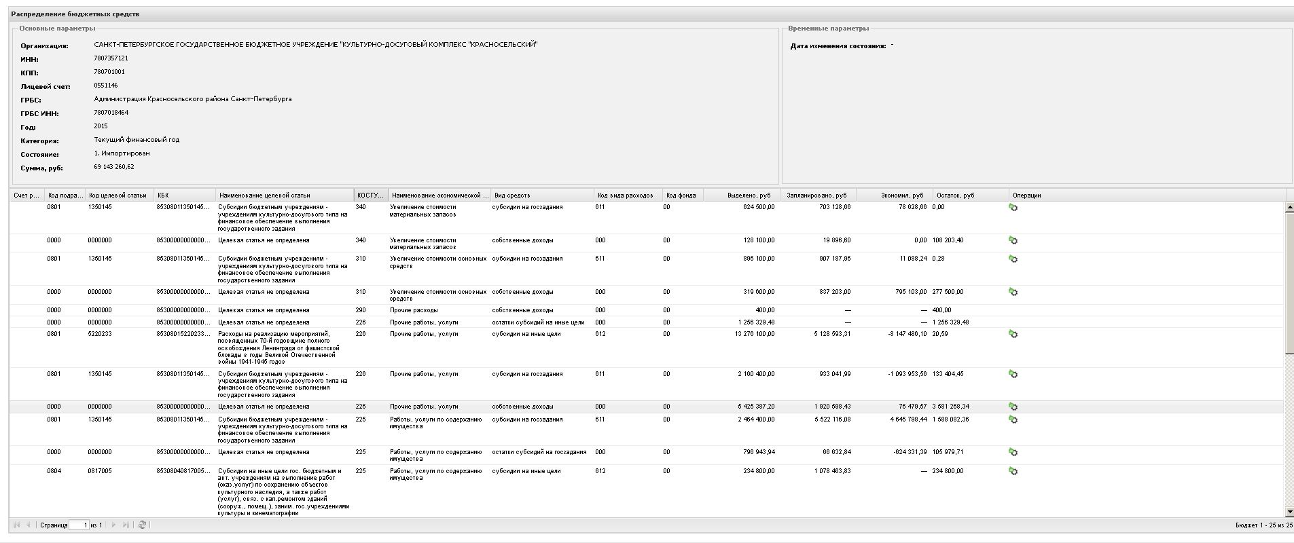Select the organization name text

[316, 45]
